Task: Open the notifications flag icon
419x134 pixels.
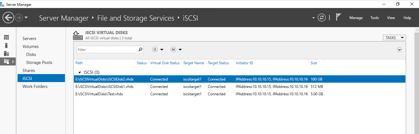Action: pos(339,17)
